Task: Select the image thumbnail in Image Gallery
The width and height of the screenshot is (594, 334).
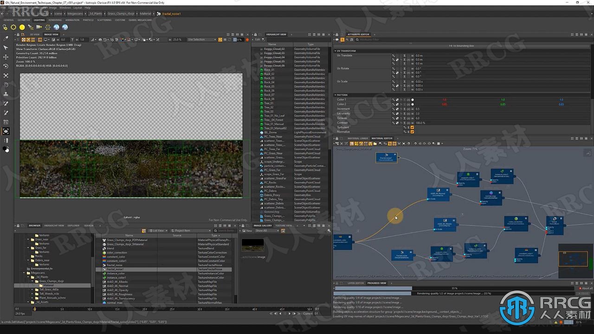Action: pos(253,245)
